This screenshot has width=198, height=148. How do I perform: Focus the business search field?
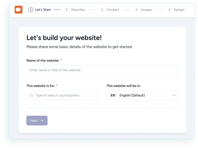coord(63,95)
